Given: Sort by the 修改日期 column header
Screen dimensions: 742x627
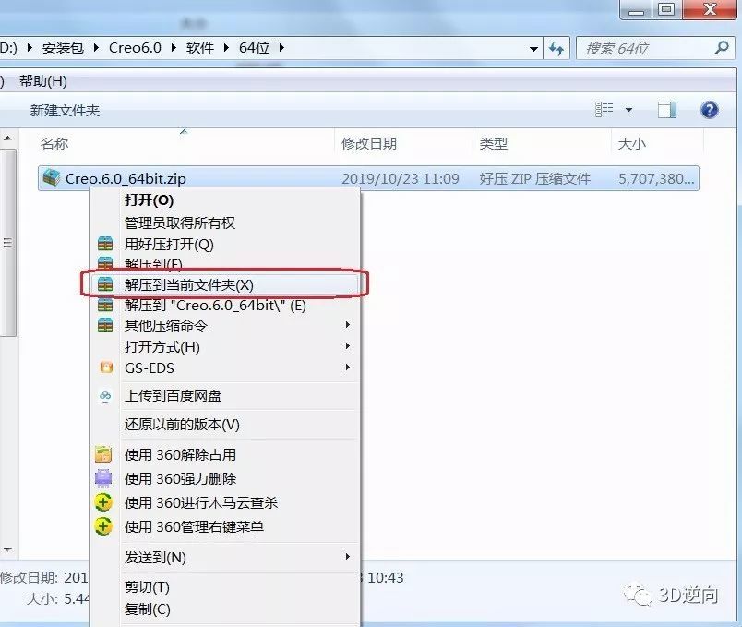Looking at the screenshot, I should 369,143.
